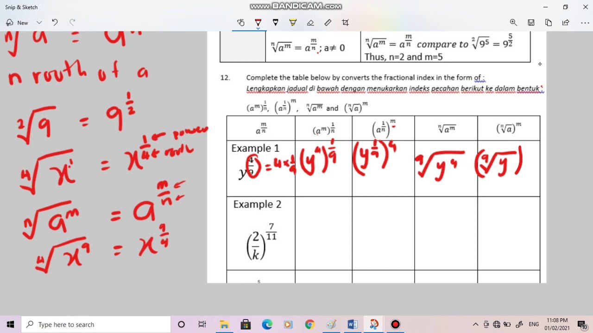Click the pen workspace tray icon

[519, 324]
